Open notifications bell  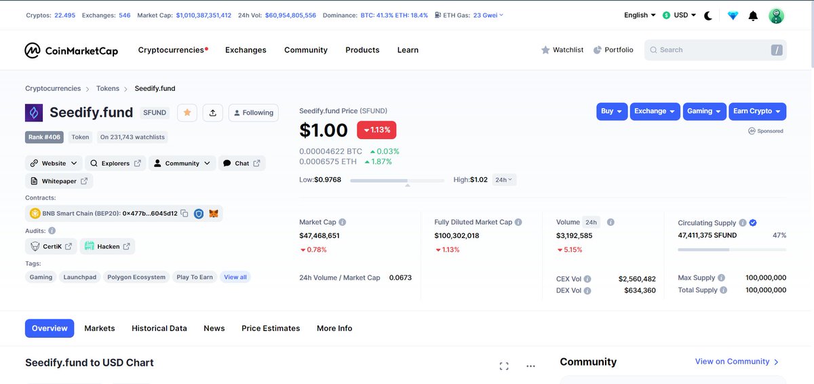click(753, 16)
